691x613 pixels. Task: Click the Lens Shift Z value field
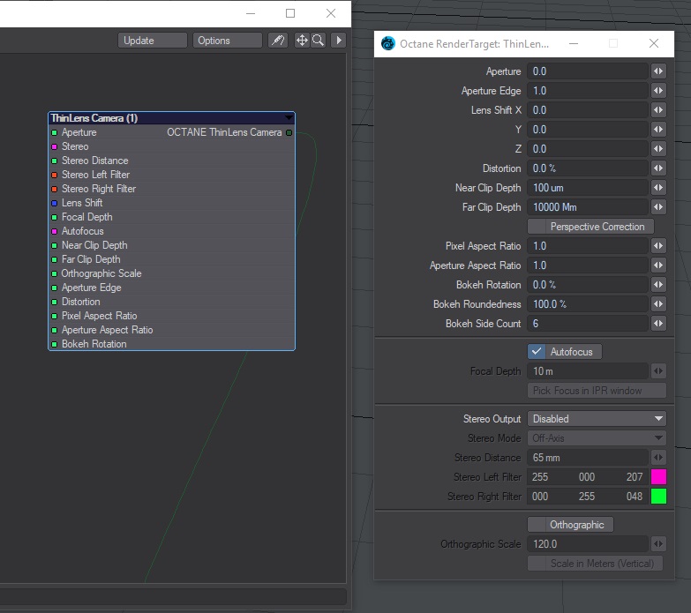coord(588,149)
